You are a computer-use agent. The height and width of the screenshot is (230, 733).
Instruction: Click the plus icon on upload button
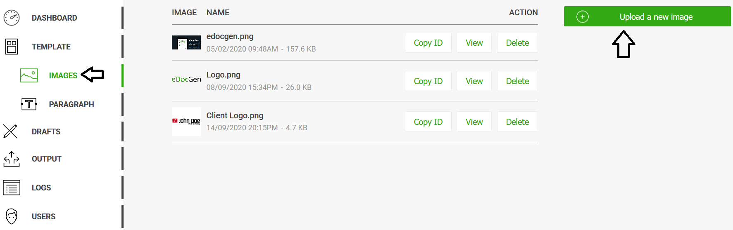pyautogui.click(x=583, y=17)
